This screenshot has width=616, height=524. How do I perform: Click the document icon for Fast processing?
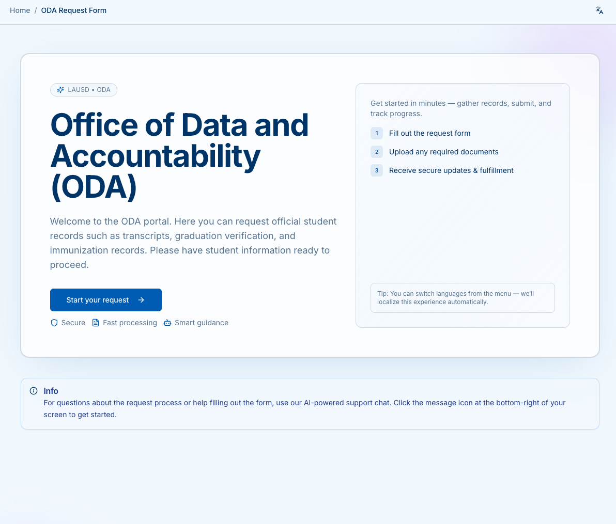click(x=96, y=322)
